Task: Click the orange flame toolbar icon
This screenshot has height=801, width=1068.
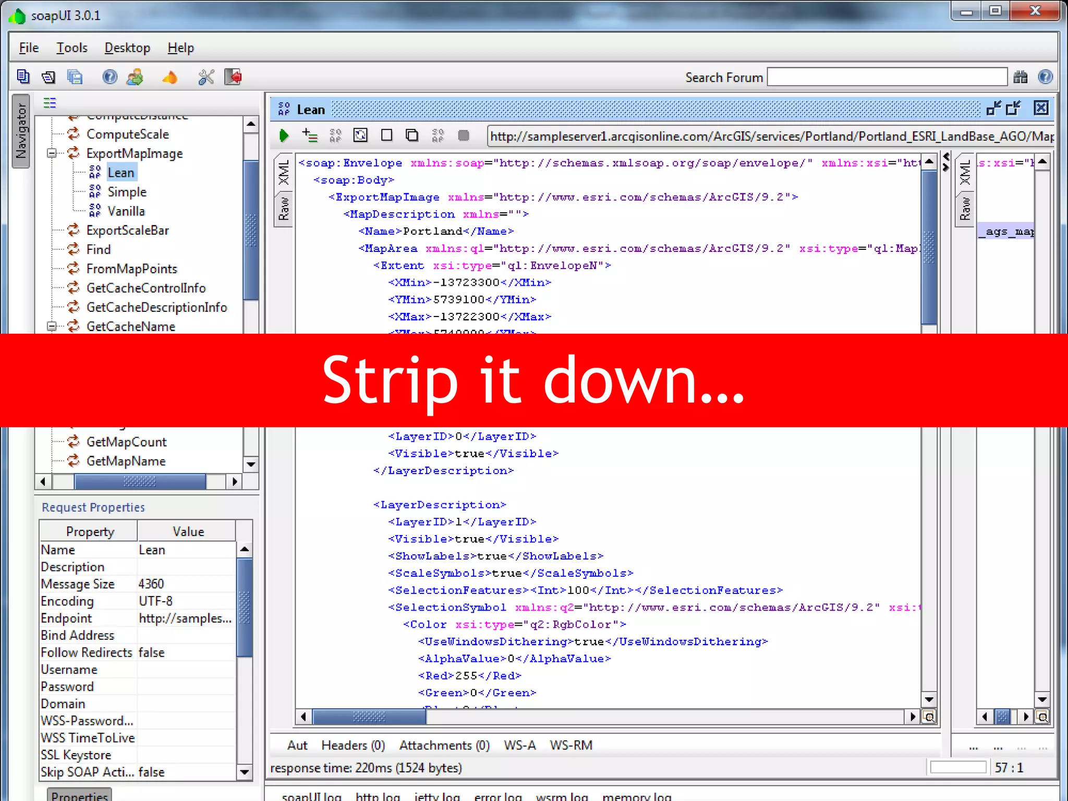Action: pos(170,77)
